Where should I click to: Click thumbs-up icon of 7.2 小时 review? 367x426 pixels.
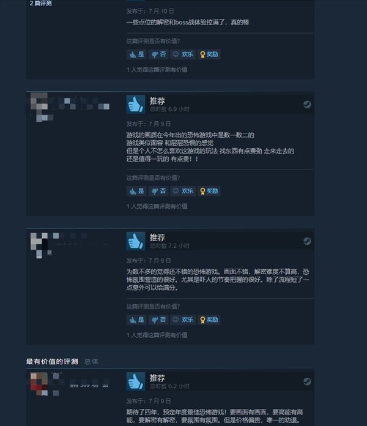pos(136,241)
